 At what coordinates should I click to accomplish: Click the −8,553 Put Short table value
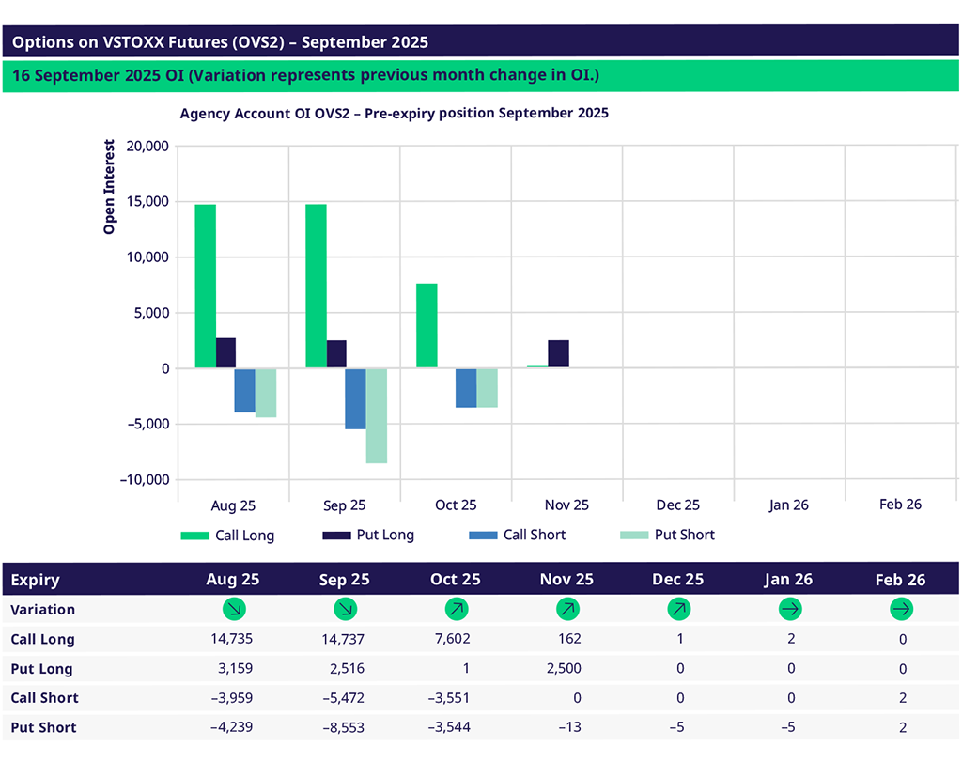pos(343,727)
